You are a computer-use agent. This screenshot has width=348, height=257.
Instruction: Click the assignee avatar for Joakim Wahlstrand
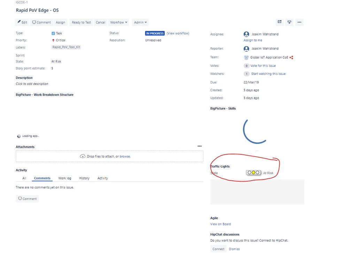click(247, 34)
